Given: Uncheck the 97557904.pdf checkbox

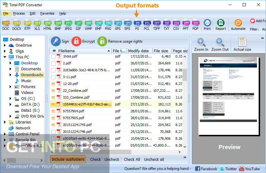Looking at the screenshot, I should pyautogui.click(x=53, y=111).
